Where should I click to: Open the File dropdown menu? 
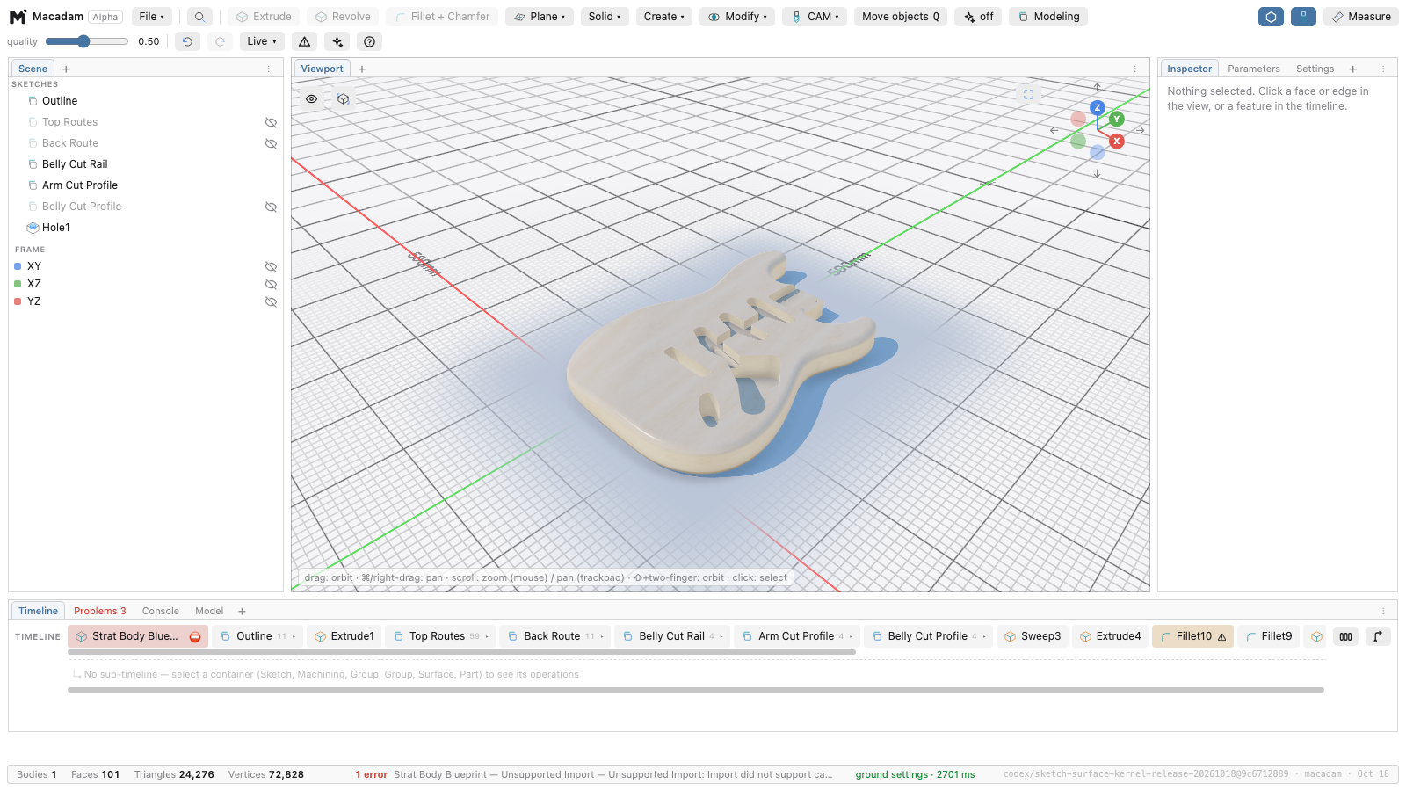tap(151, 17)
